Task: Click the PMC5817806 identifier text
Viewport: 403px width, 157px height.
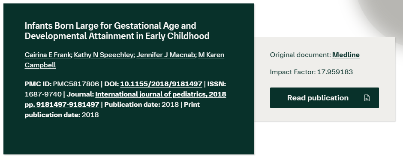Action: click(x=76, y=84)
